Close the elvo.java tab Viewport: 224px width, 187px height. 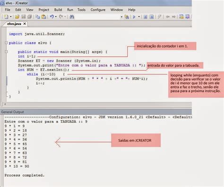pyautogui.click(x=25, y=24)
